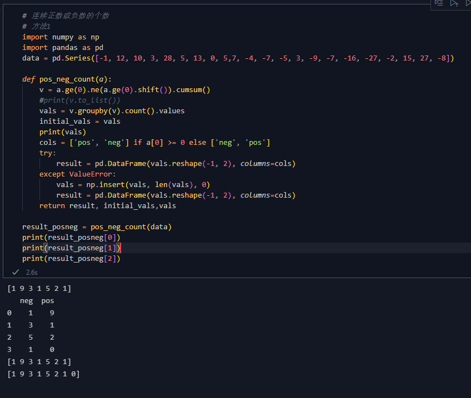Screen dimensions: 471x398
Task: Click output table row '2 5 2'
Action: pyautogui.click(x=31, y=337)
